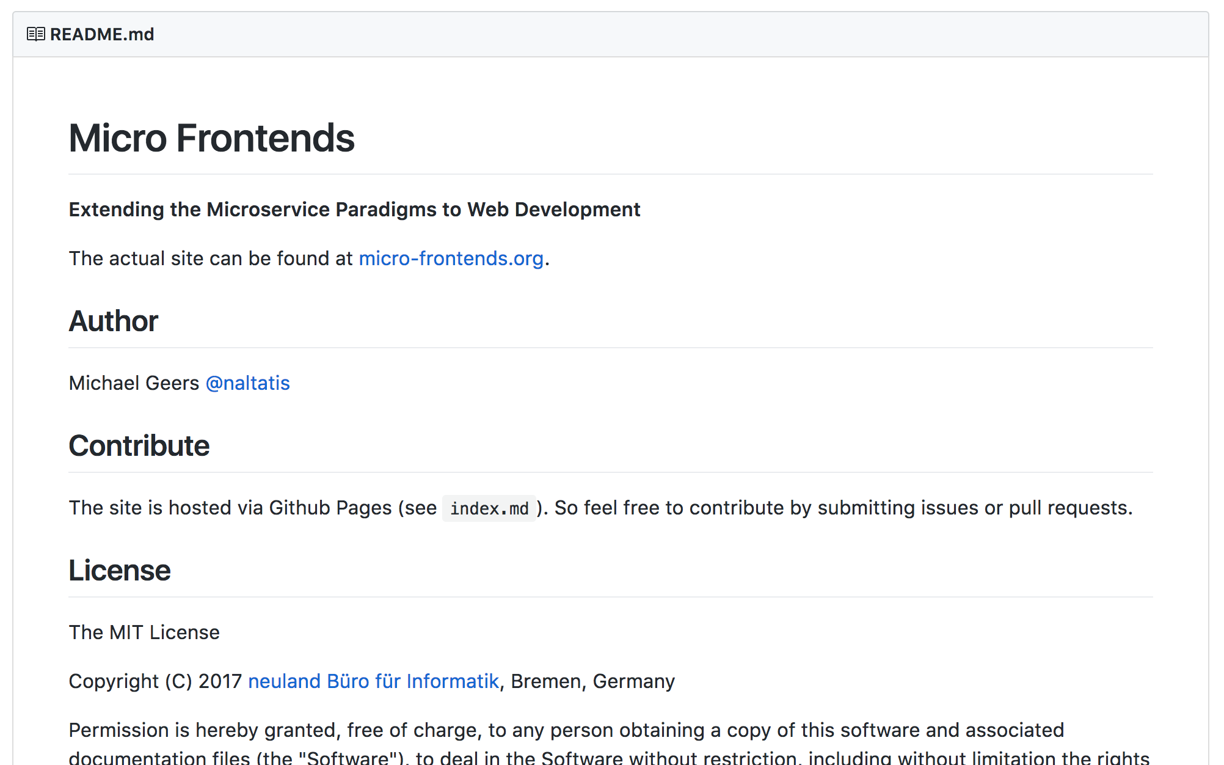Click the 'Permission is hereby granted' paragraph
The image size is (1224, 765).
(x=566, y=731)
